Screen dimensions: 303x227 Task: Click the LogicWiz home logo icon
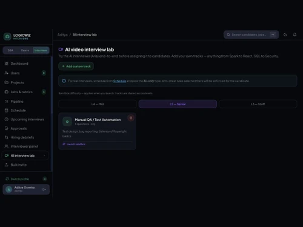[x=7, y=36]
